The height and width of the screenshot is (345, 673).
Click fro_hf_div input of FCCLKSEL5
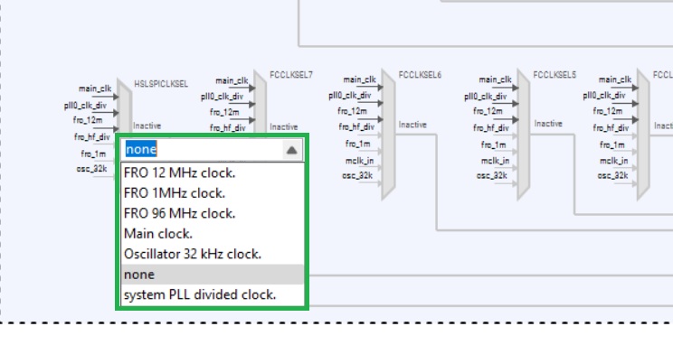491,127
